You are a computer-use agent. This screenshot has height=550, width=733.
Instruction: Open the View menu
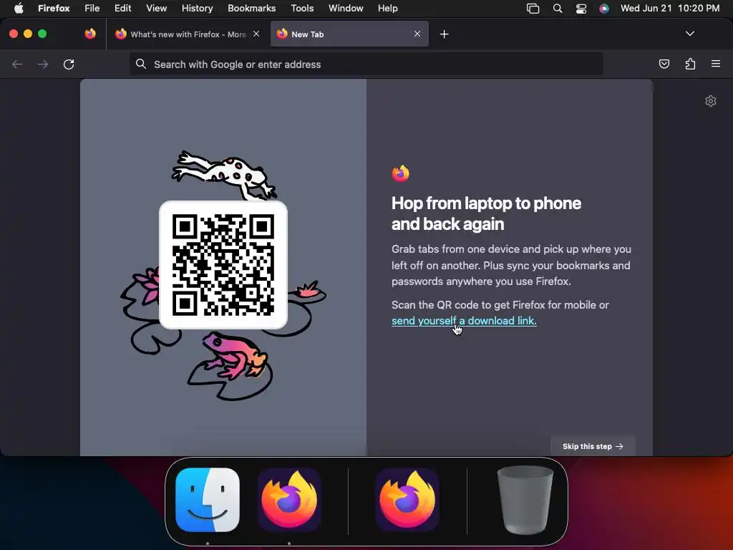pyautogui.click(x=156, y=9)
